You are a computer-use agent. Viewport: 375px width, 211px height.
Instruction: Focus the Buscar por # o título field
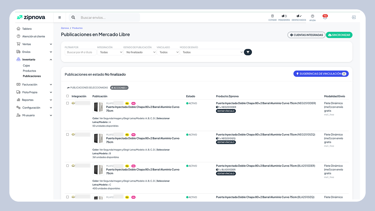coord(80,52)
